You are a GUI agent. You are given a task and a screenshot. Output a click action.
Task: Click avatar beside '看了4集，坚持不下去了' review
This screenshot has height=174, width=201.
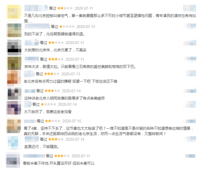(x=14, y=126)
